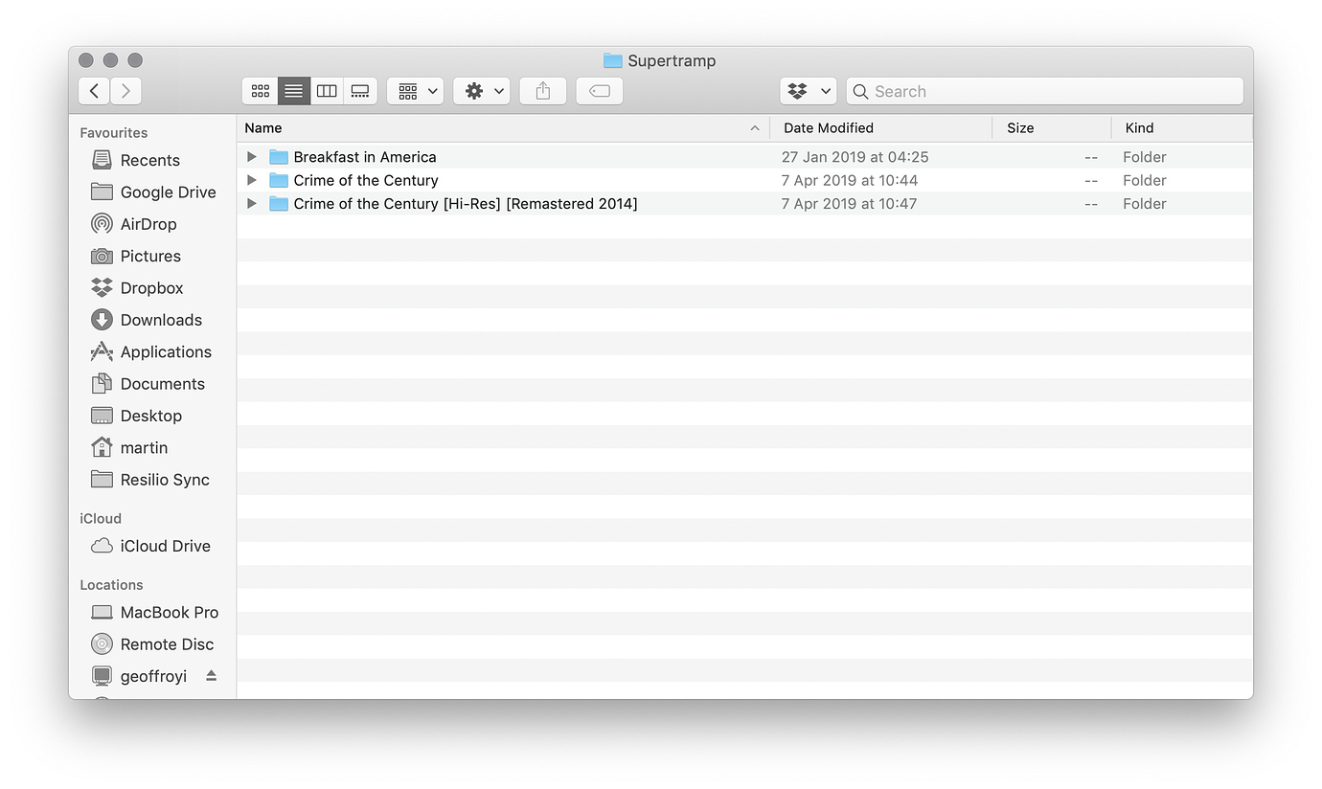This screenshot has height=789, width=1322.
Task: Switch to icon view
Action: click(x=260, y=90)
